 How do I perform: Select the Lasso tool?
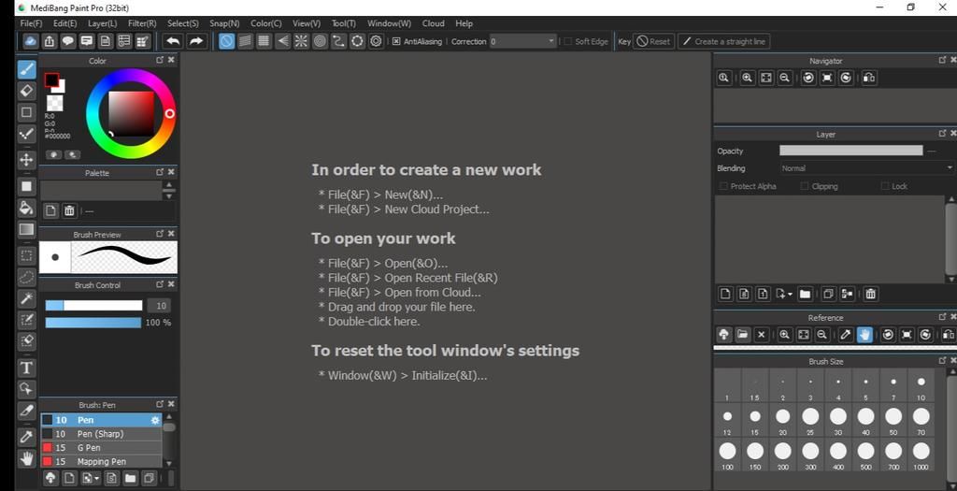click(x=26, y=277)
